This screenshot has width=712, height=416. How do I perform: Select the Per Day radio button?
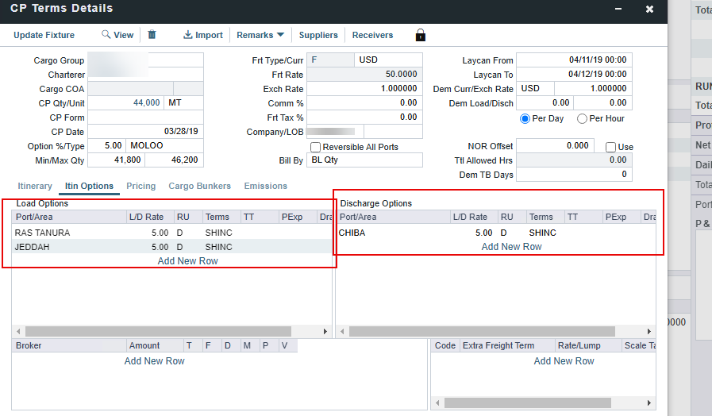pos(525,118)
